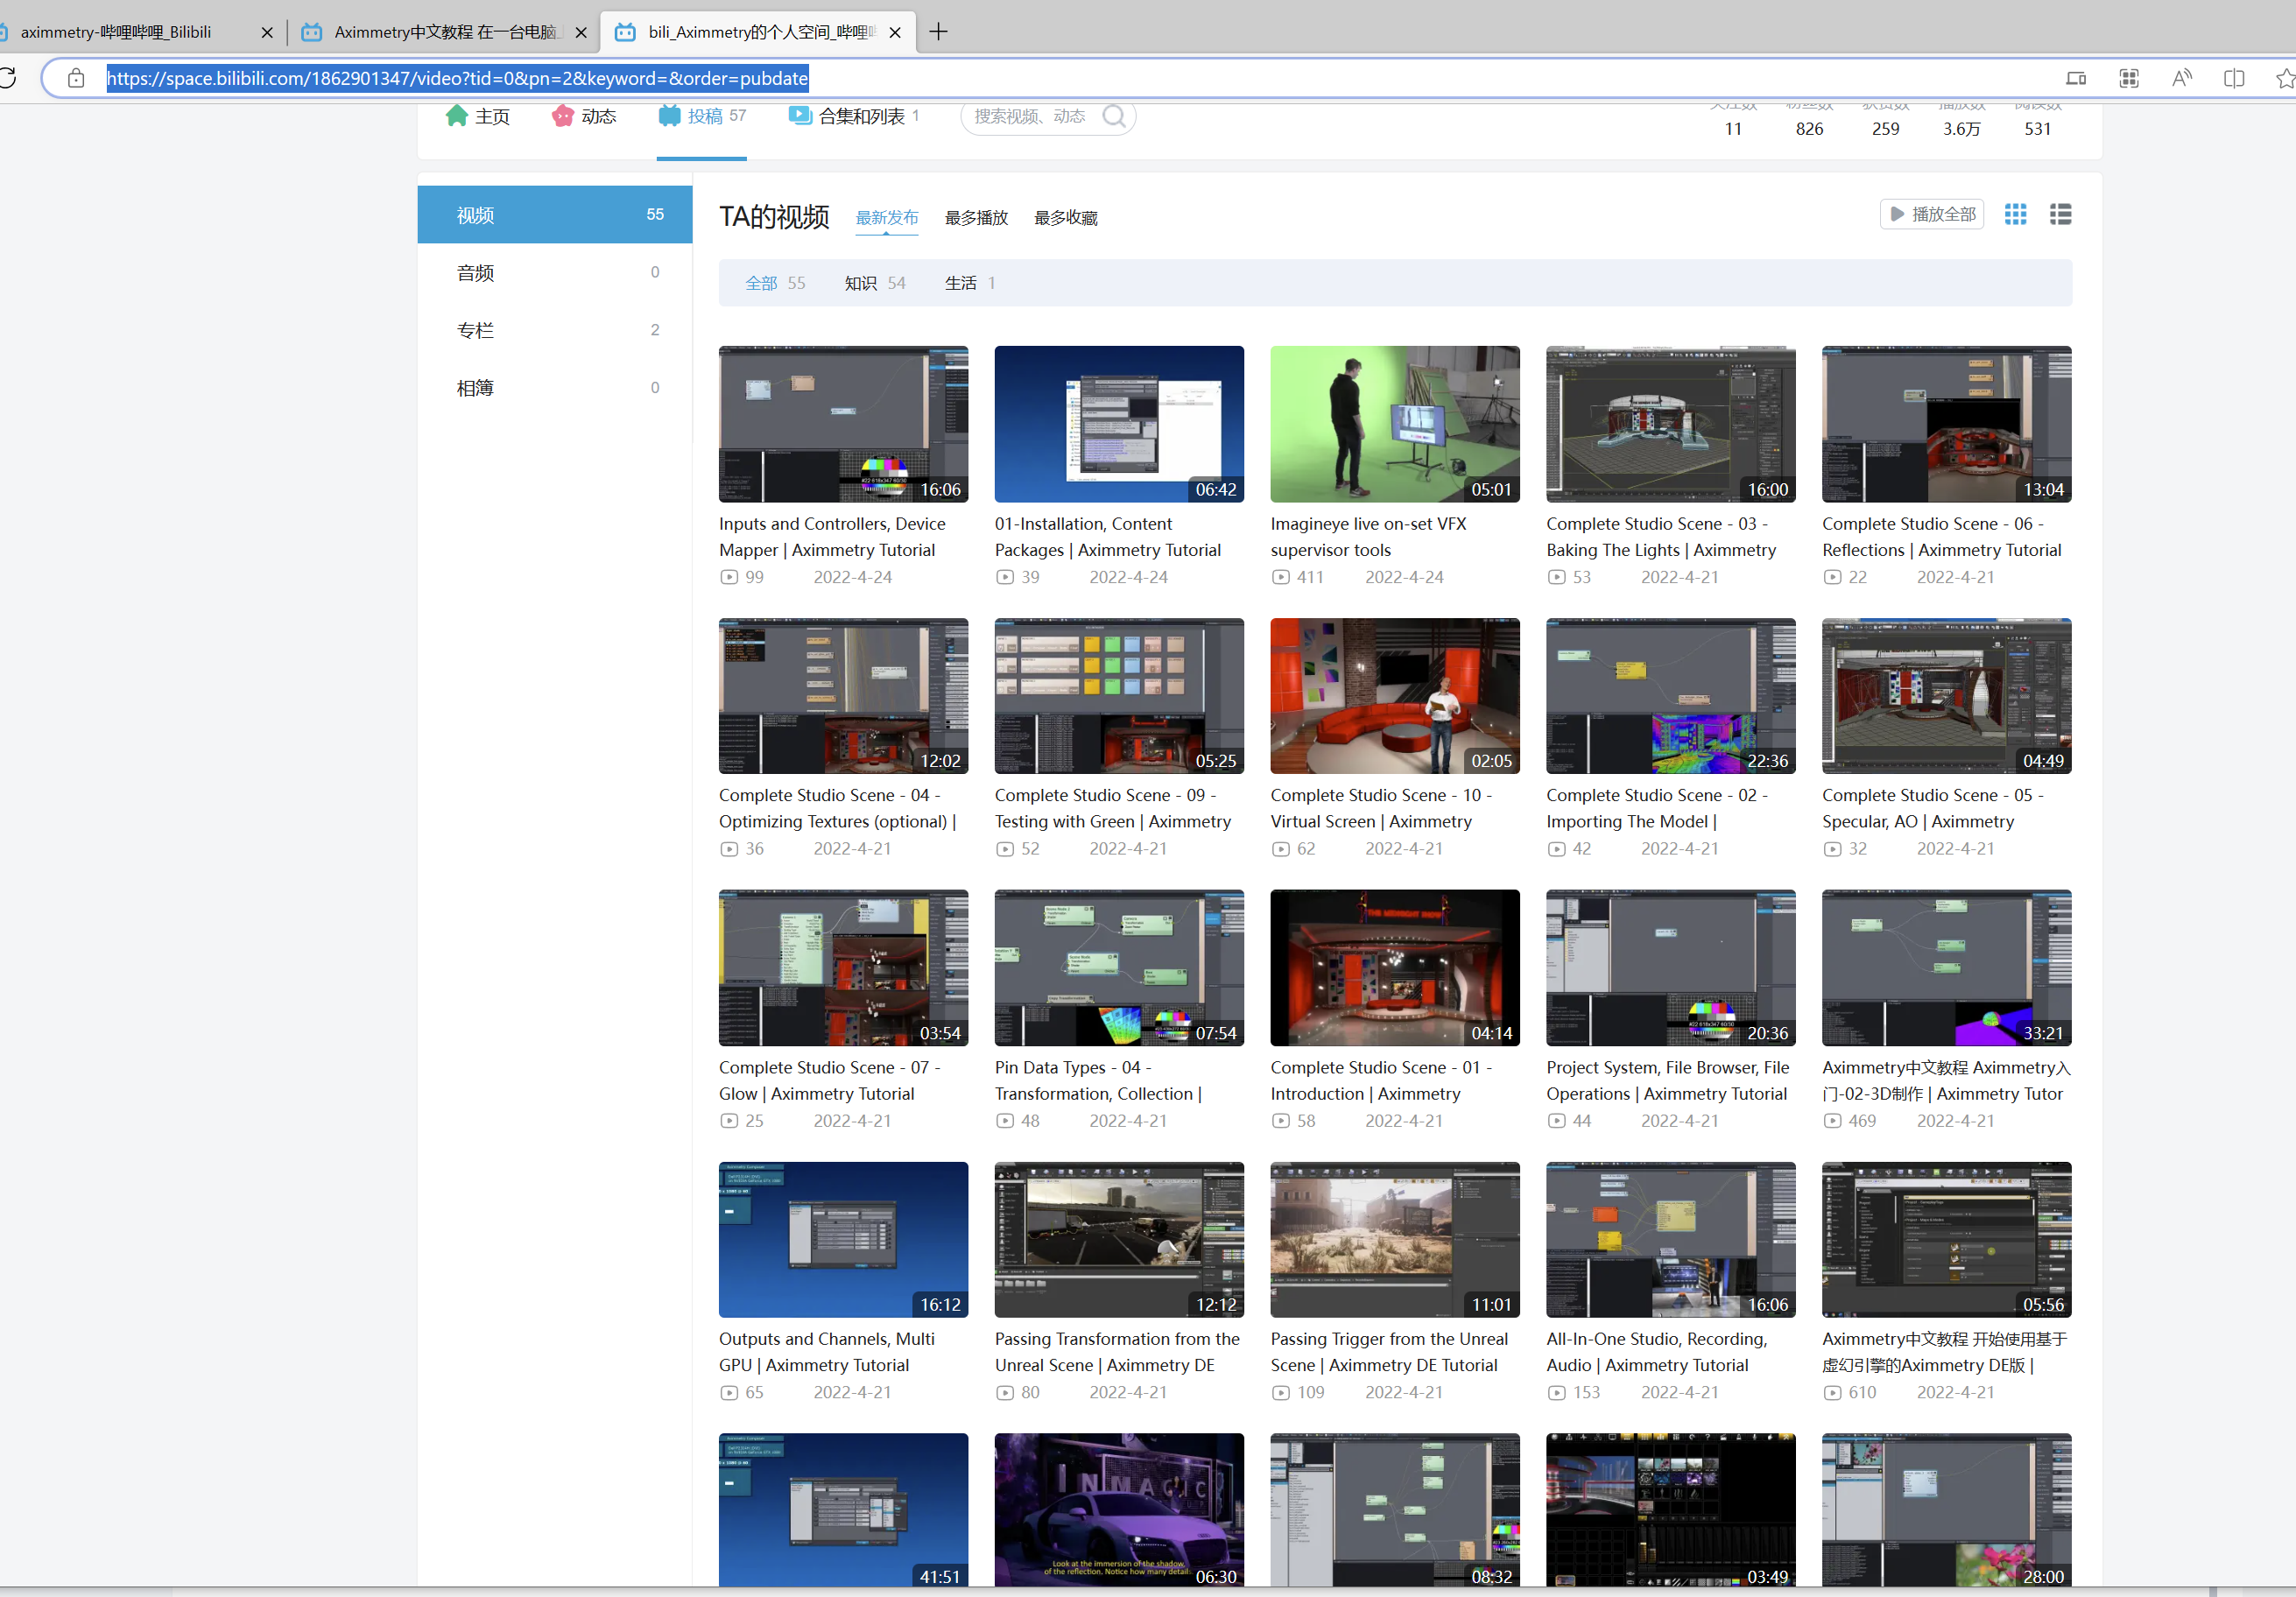Click the 搜索视频、动态 search field

pyautogui.click(x=1030, y=117)
